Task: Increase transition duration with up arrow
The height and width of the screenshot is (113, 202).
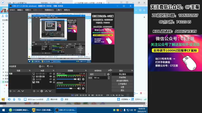Action: click(x=109, y=77)
